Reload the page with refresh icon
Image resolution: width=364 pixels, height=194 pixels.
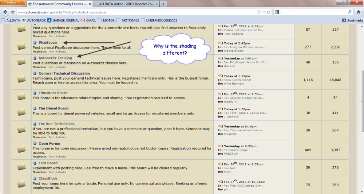(x=269, y=12)
